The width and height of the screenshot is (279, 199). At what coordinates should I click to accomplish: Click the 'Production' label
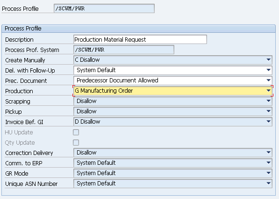pos(19,91)
